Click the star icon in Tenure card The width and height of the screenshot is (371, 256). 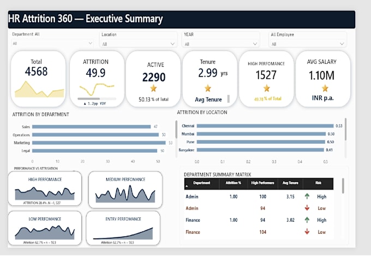point(208,88)
